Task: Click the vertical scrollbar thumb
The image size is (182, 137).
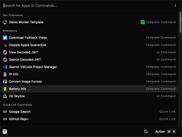Action: 180,23
